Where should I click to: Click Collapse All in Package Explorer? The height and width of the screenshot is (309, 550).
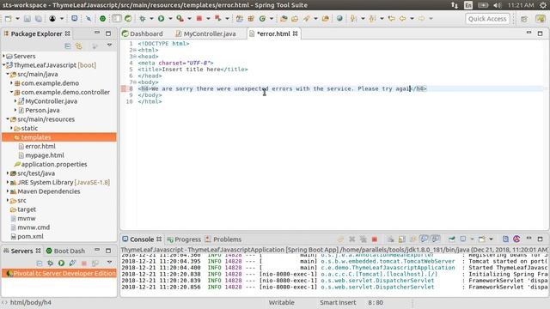[68, 45]
